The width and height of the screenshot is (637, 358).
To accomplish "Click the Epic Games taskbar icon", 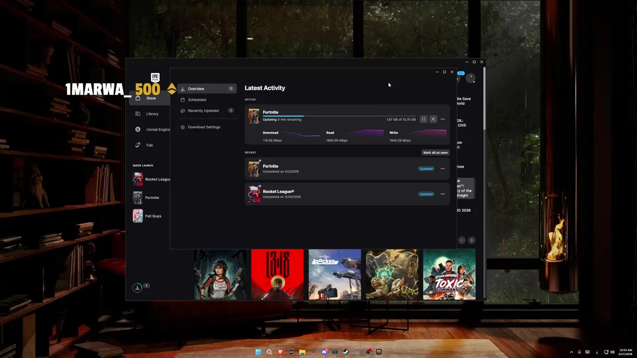I will 379,352.
